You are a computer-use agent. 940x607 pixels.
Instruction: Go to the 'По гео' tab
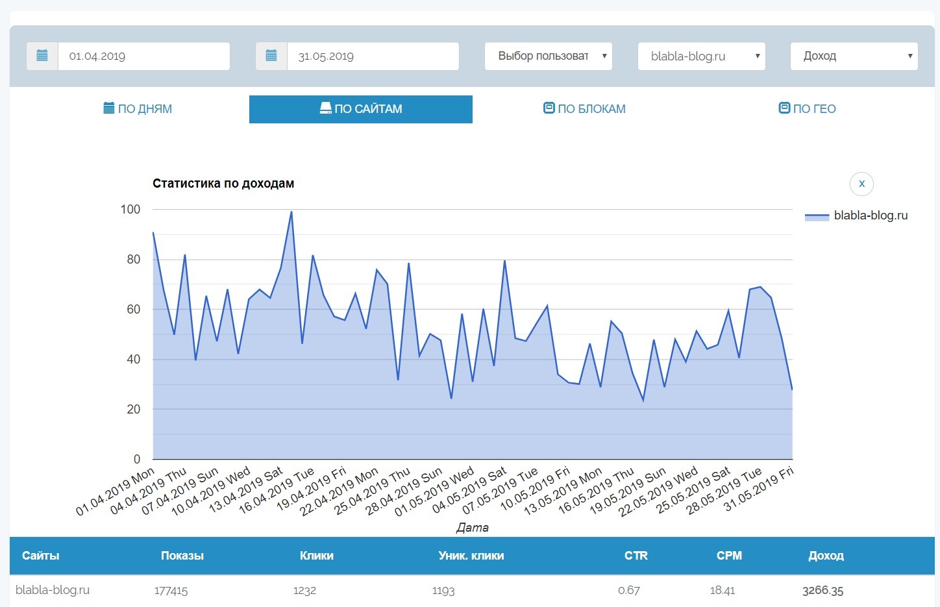tap(807, 109)
